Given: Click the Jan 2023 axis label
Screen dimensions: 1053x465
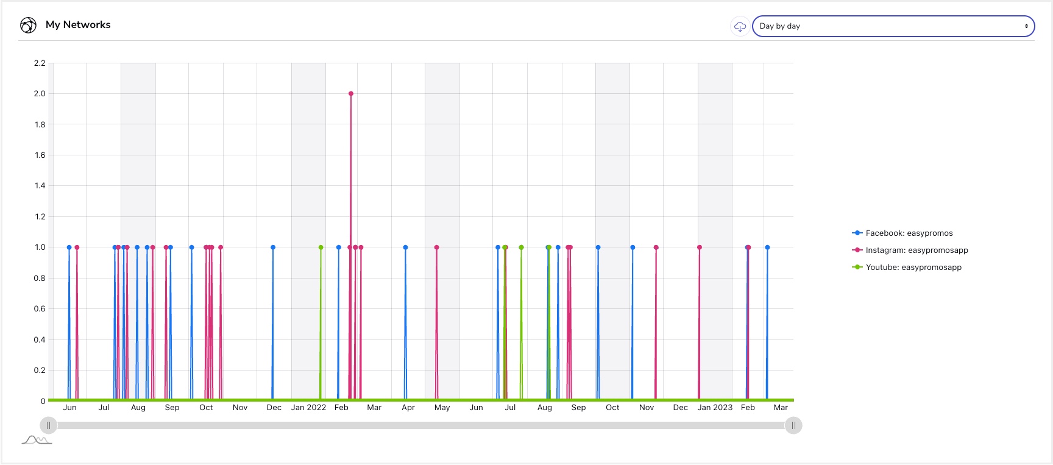Looking at the screenshot, I should coord(715,408).
